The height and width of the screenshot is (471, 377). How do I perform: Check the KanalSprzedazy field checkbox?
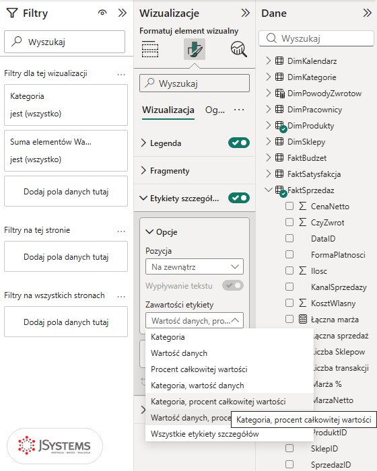289,287
